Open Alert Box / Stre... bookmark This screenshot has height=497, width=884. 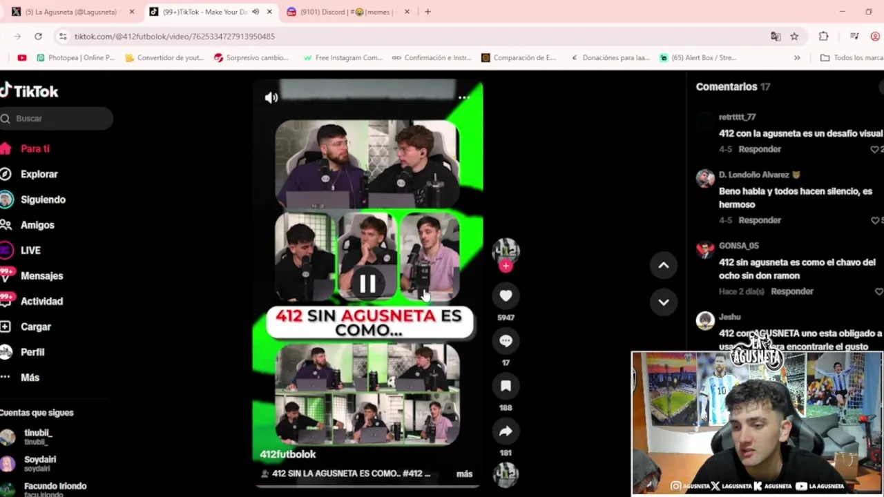point(698,58)
